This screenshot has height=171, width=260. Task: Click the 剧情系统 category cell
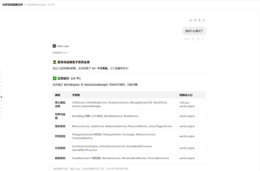[x=61, y=158]
